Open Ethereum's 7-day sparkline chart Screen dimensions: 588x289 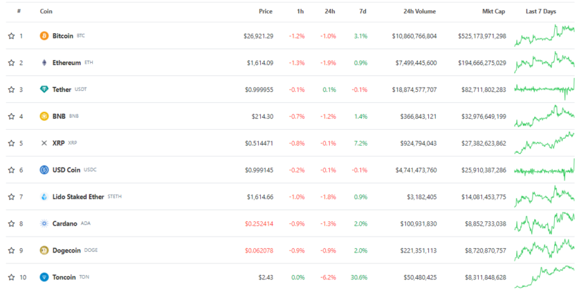pyautogui.click(x=544, y=62)
